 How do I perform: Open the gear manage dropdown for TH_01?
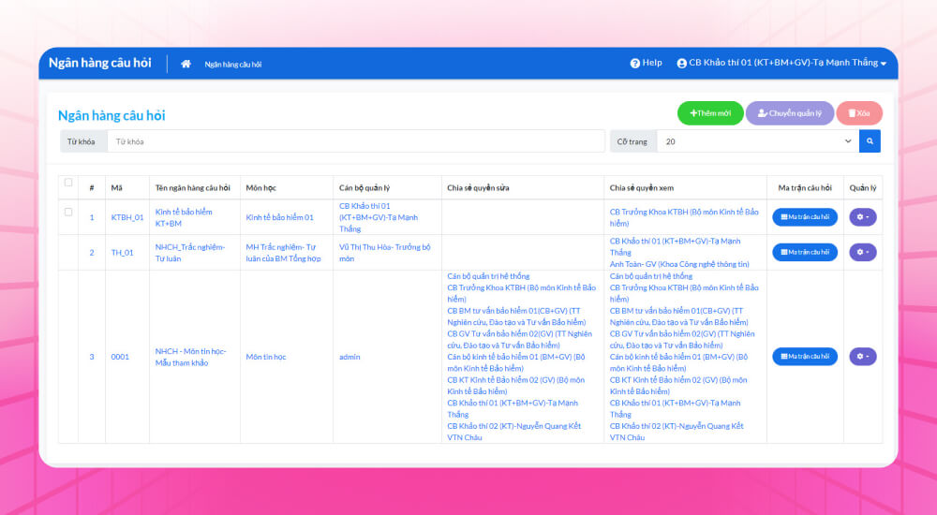coord(862,252)
